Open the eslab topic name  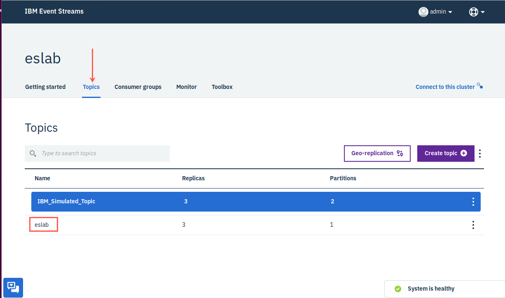42,225
